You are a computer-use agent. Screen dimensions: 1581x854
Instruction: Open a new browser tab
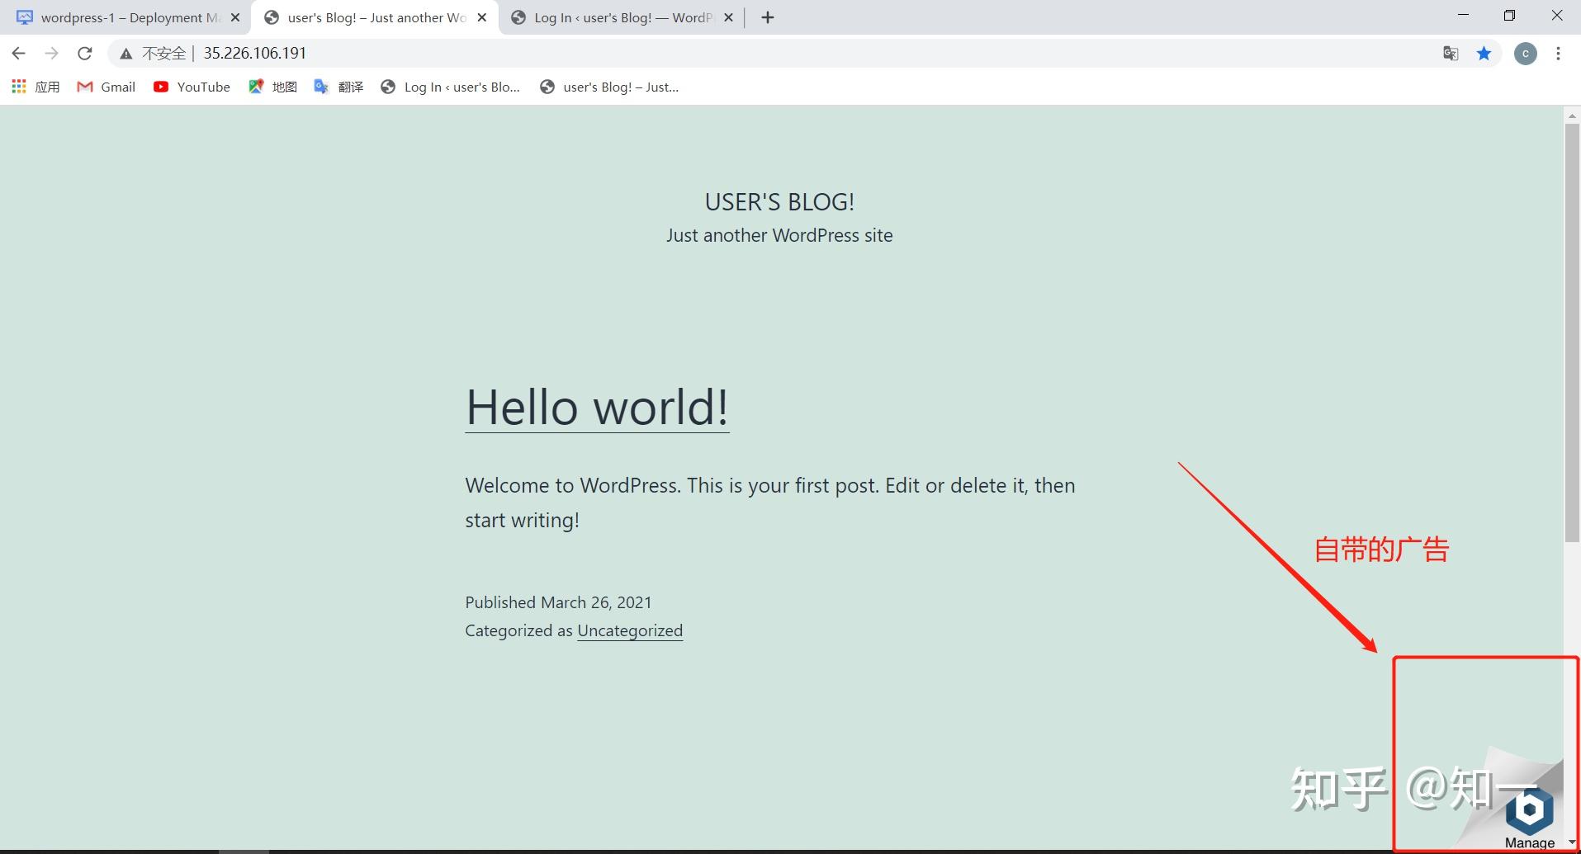coord(768,17)
